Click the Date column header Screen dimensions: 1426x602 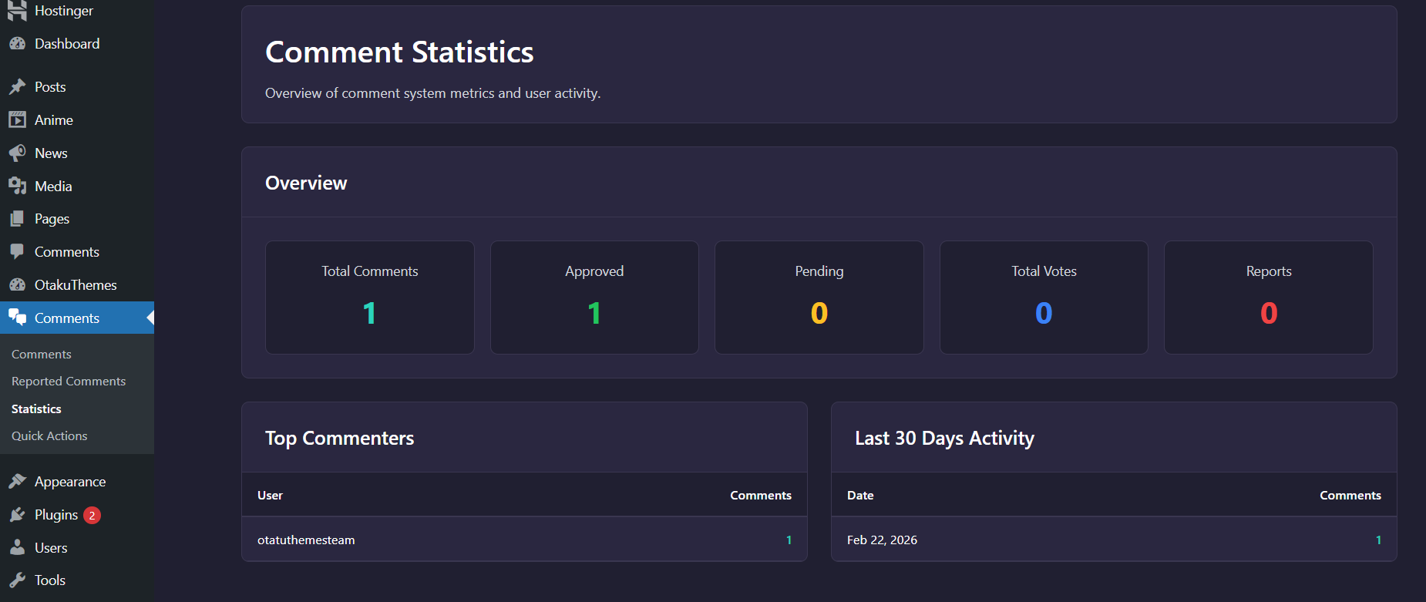click(860, 496)
